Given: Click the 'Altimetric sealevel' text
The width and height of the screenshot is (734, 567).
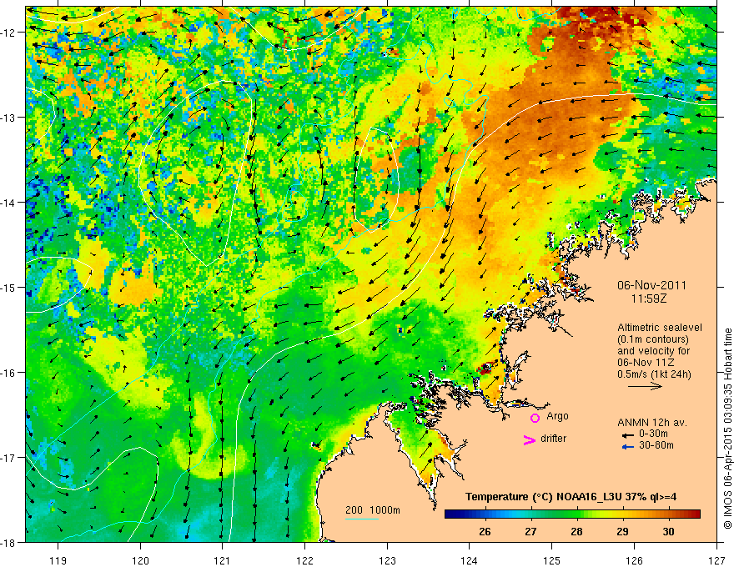Looking at the screenshot, I should pyautogui.click(x=660, y=328).
